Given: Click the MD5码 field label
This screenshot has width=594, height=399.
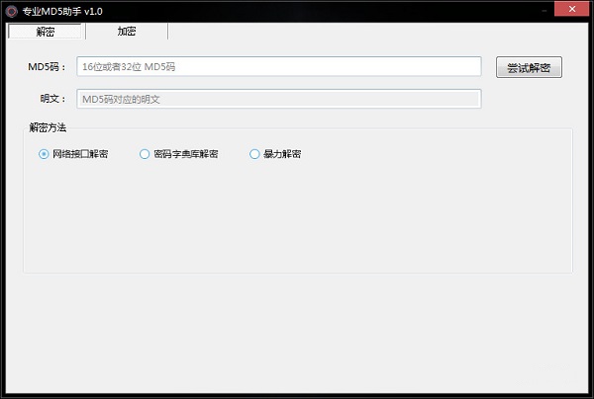Looking at the screenshot, I should 47,67.
